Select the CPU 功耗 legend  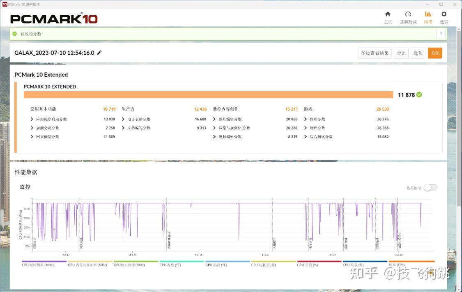(x=274, y=264)
